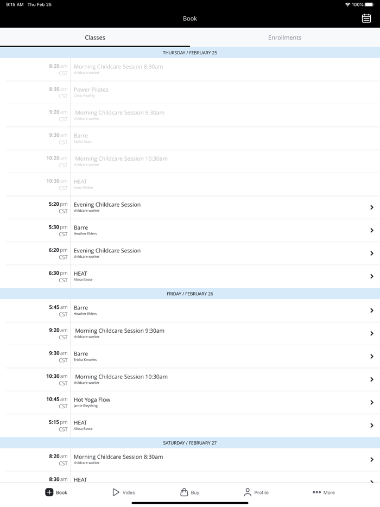This screenshot has height=507, width=380.
Task: Tap the Friday / February 26 header
Action: click(x=190, y=294)
